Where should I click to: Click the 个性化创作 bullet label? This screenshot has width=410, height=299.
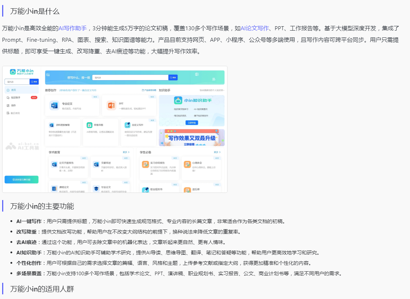tap(29, 263)
